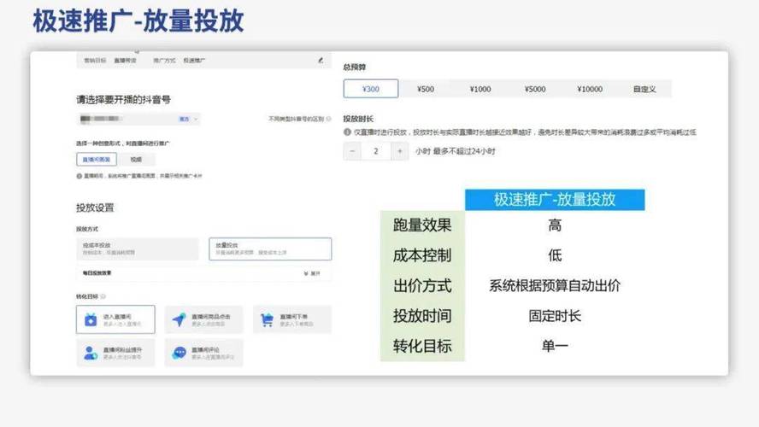Screen dimensions: 759x427
Task: Pick the ¥10000 total budget option
Action: [590, 89]
